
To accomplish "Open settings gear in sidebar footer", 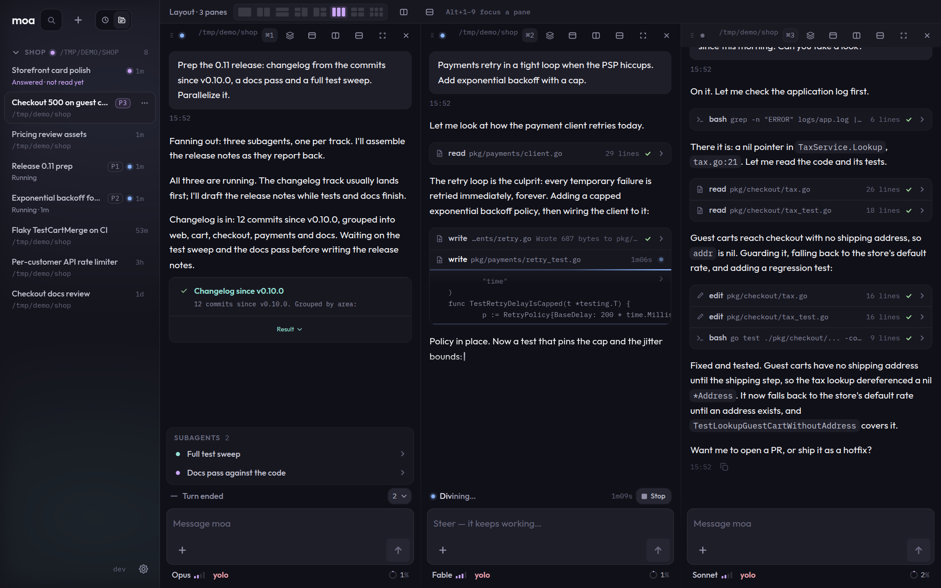I will point(143,569).
